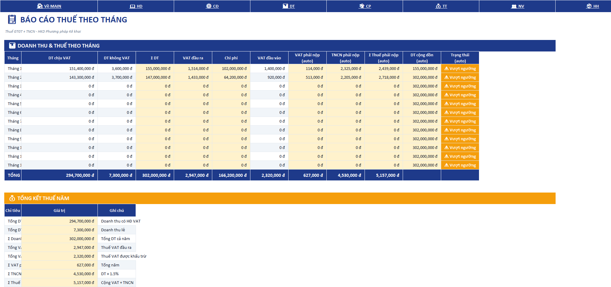This screenshot has width=611, height=287.
Task: Select cell 143,300,000 đ in Tháng 2
Action: tap(59, 78)
